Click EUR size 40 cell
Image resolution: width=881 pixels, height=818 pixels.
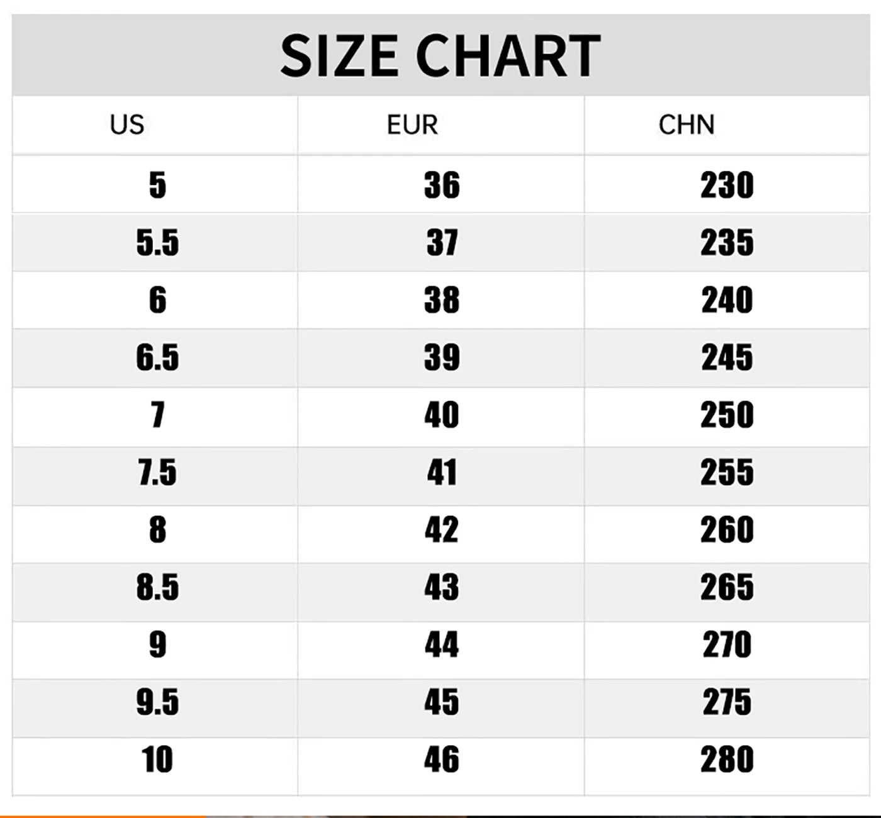[x=442, y=415]
